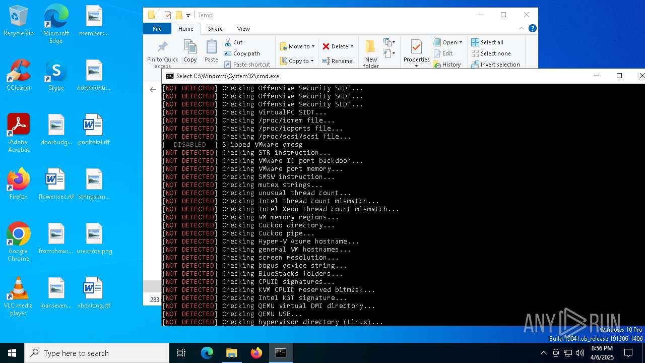Select loanseven image file on desktop
Viewport: 645px width, 363px height.
point(56,293)
